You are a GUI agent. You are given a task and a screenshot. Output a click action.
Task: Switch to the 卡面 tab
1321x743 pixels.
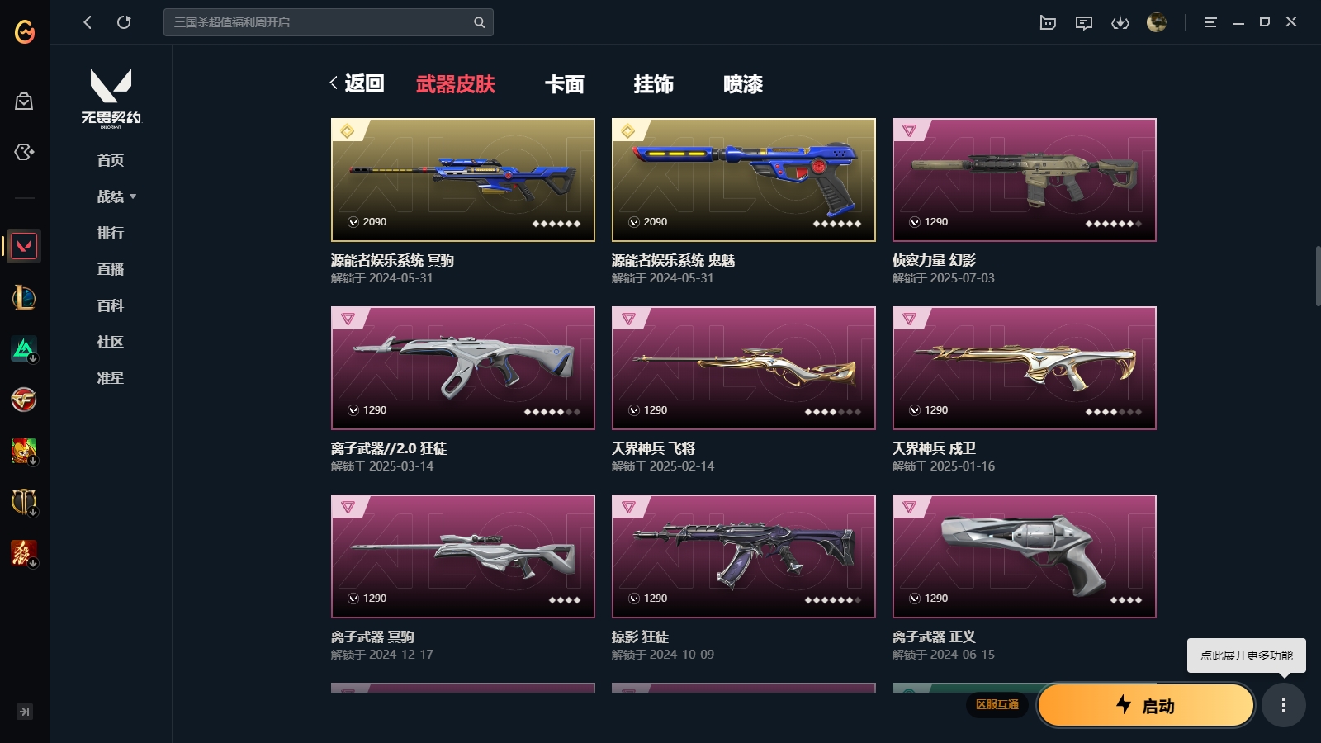tap(565, 83)
